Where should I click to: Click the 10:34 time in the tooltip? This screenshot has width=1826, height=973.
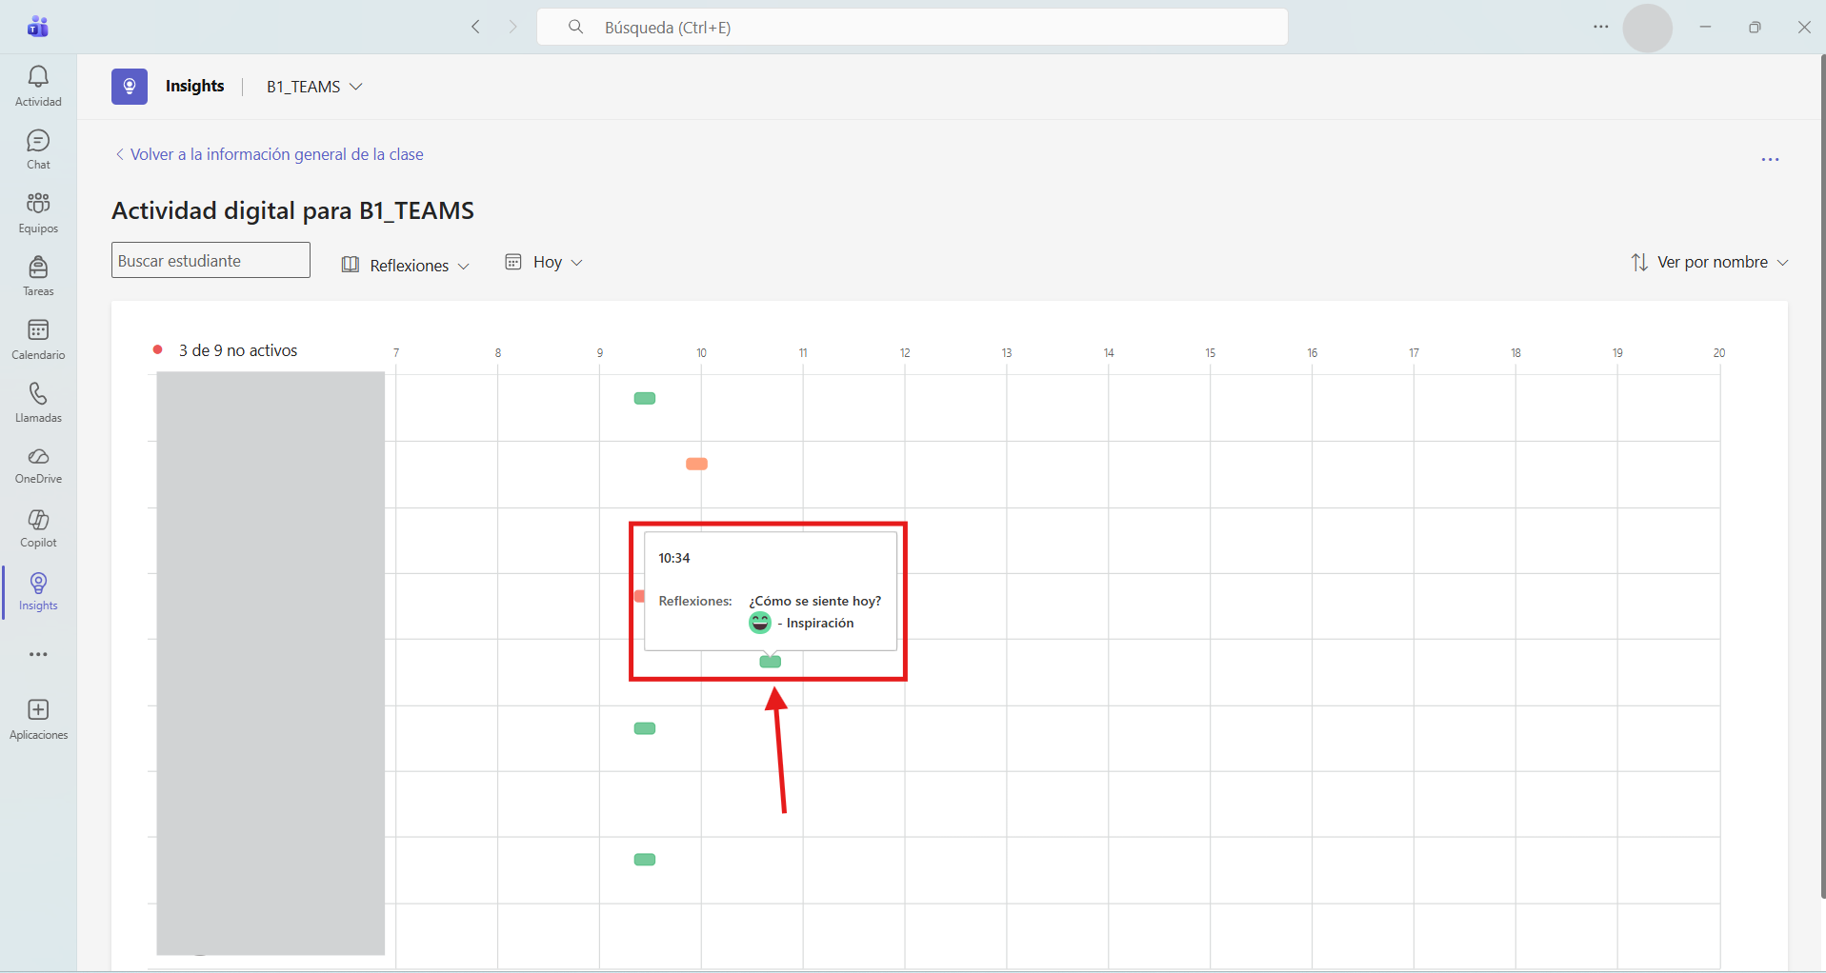[x=674, y=558]
